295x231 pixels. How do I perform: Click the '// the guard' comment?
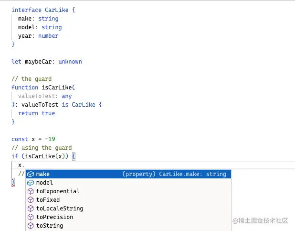pyautogui.click(x=32, y=79)
